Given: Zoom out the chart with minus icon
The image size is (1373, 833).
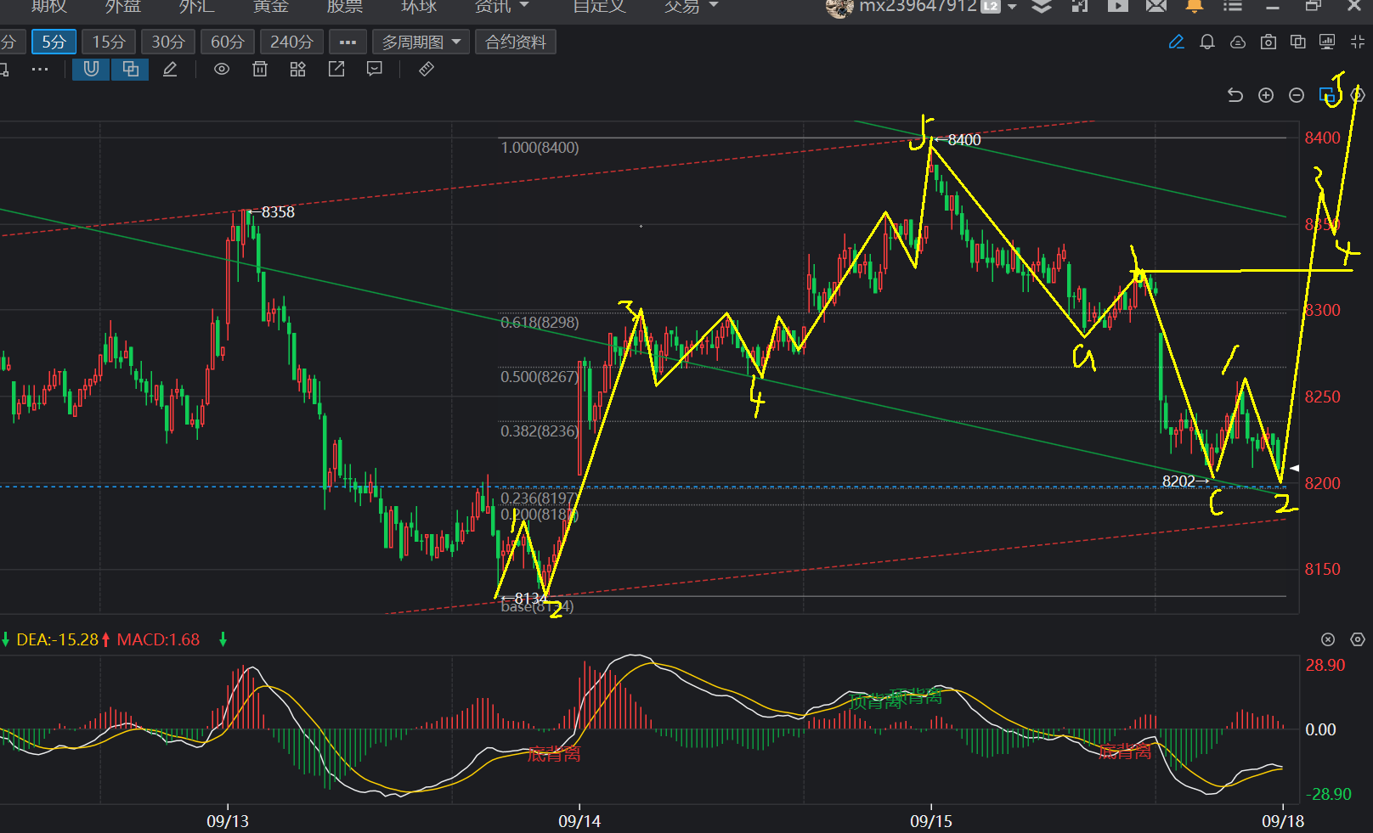Looking at the screenshot, I should pyautogui.click(x=1297, y=95).
